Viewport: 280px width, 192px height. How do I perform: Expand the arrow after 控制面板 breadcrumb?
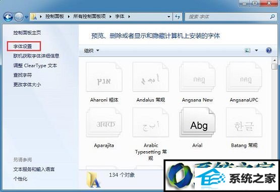coord(69,17)
